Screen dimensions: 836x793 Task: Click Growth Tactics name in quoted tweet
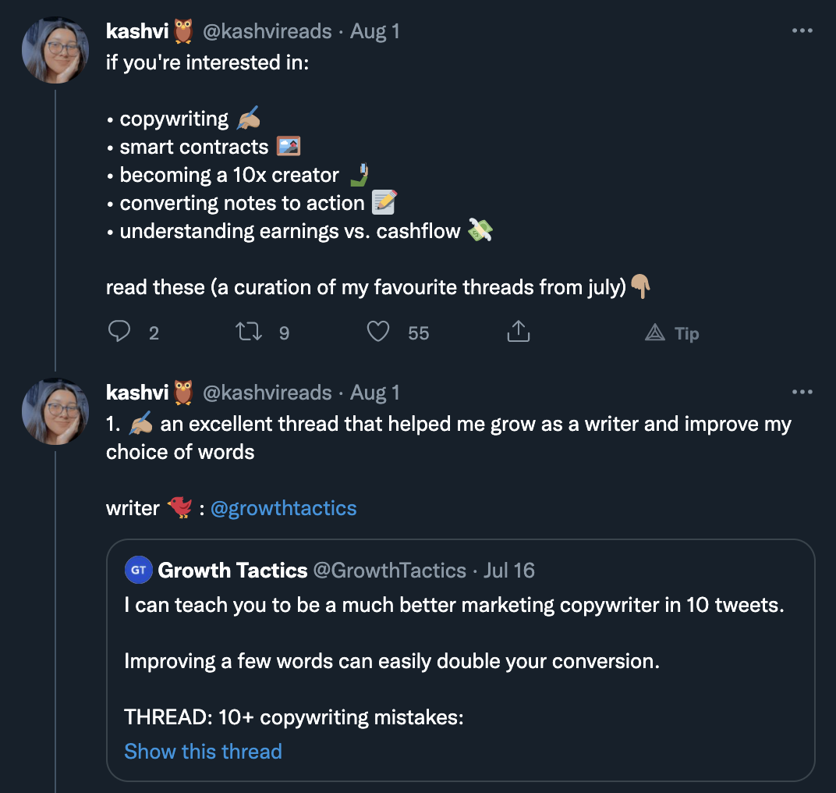coord(232,571)
